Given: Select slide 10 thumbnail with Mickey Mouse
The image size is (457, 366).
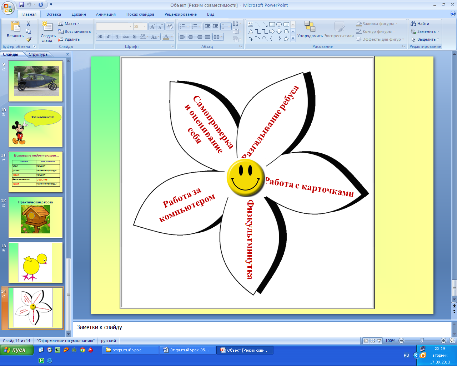Looking at the screenshot, I should tap(36, 127).
